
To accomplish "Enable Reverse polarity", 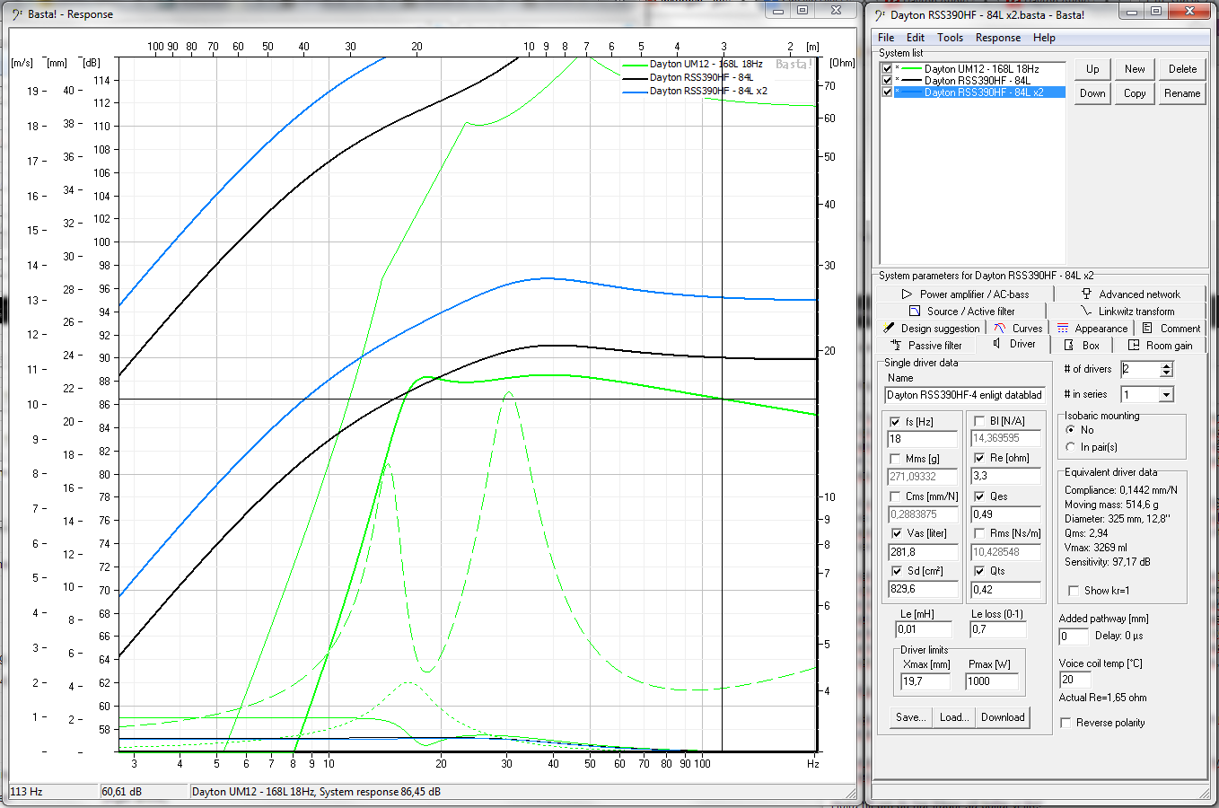I will [1066, 723].
